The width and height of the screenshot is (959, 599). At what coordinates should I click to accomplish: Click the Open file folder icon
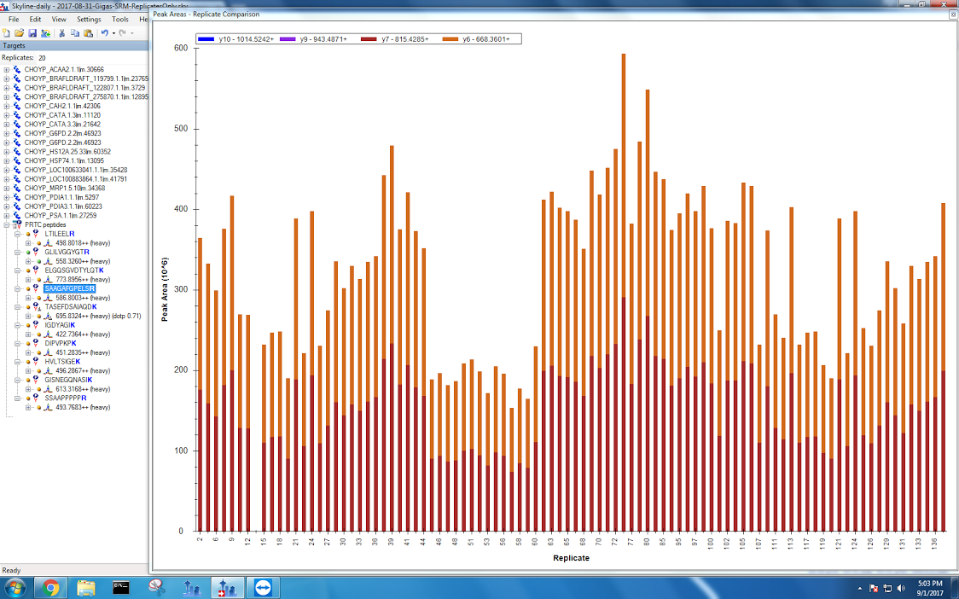point(19,33)
